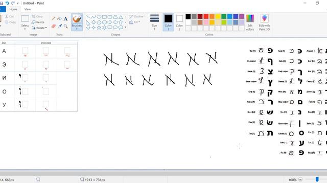The image size is (327, 183).
Task: Open the shape Outline dropdown
Action: coord(137,16)
